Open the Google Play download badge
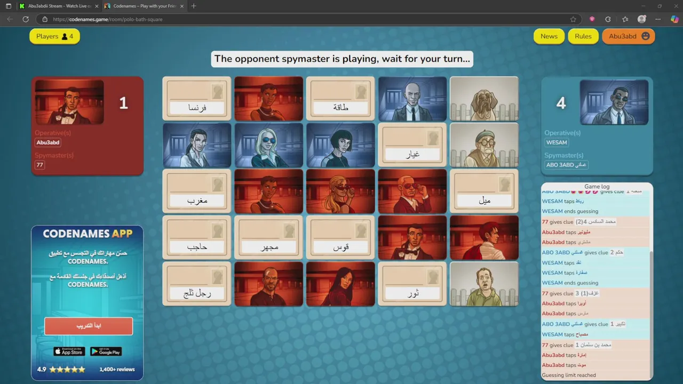 click(x=106, y=351)
